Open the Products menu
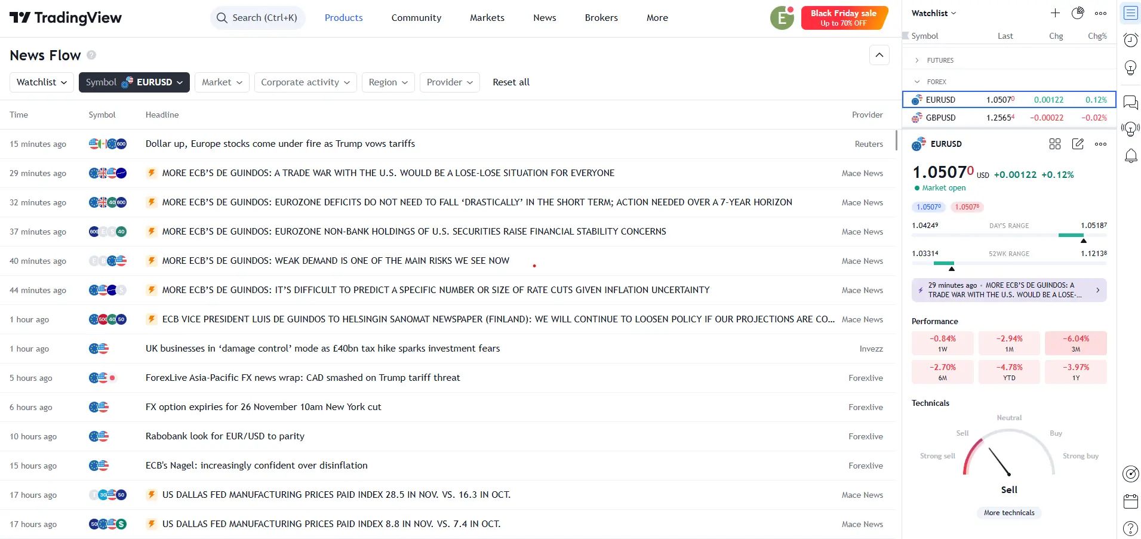This screenshot has height=539, width=1141. (344, 18)
